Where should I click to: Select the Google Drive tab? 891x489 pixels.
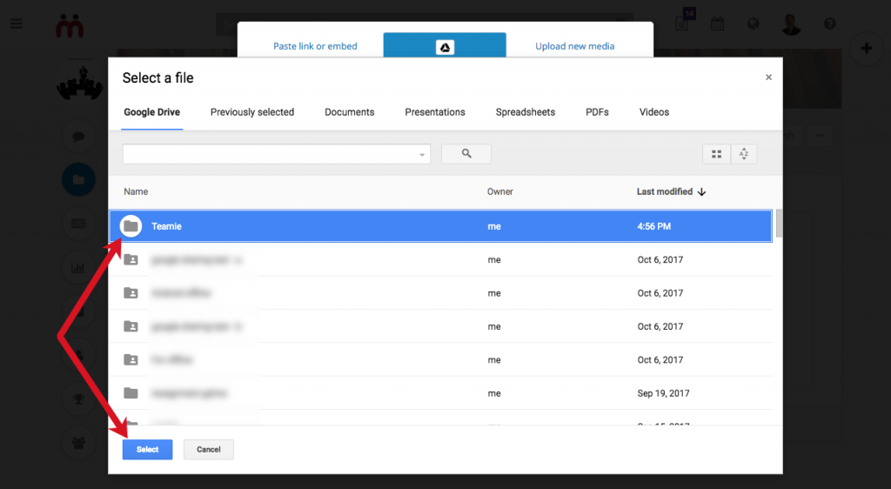pos(151,112)
